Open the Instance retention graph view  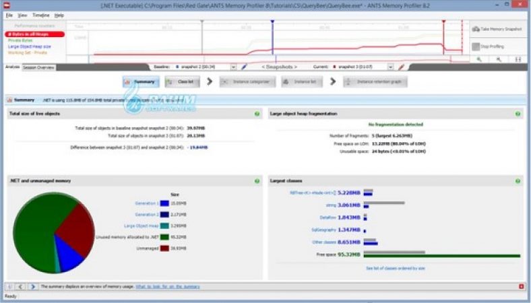coord(375,81)
